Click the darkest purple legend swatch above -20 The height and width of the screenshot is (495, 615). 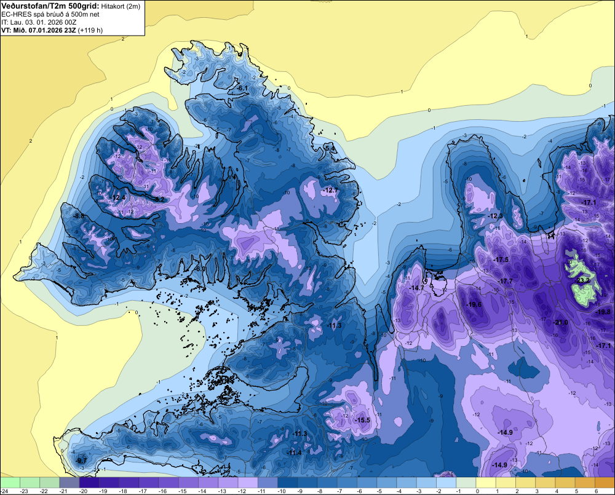pyautogui.click(x=89, y=482)
